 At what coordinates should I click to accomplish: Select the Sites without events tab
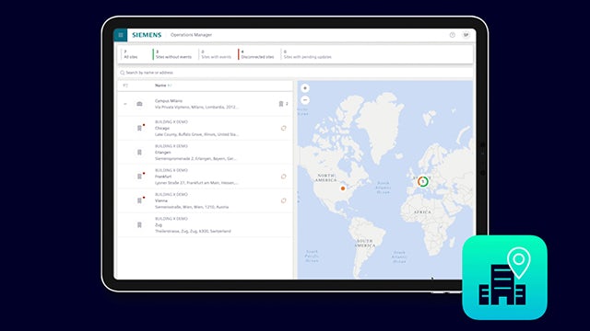pos(173,54)
